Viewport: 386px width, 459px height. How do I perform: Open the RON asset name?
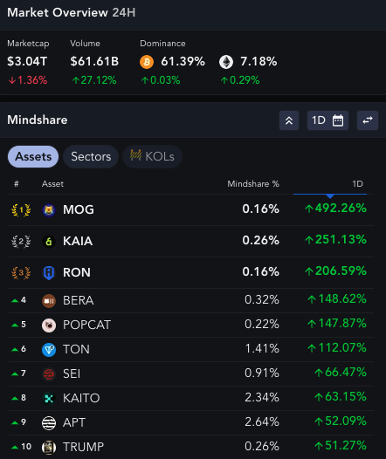coord(77,272)
